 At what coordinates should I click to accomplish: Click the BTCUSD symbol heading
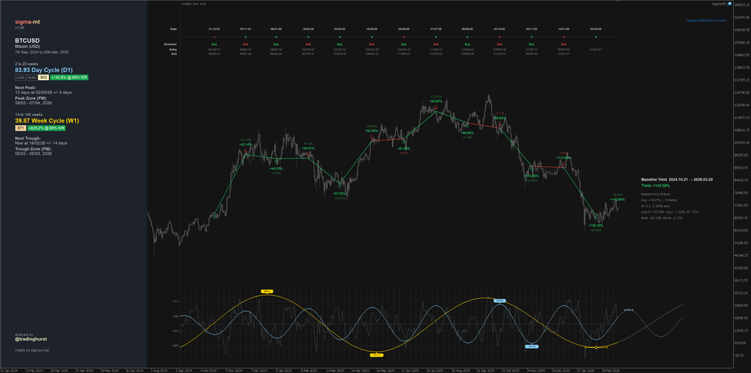pos(28,40)
